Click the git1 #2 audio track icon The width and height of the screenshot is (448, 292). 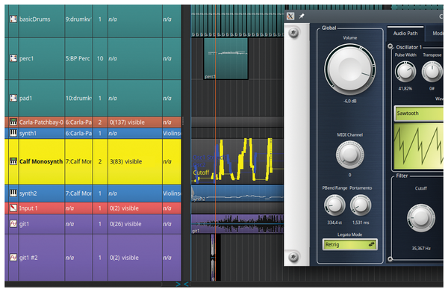tap(13, 258)
